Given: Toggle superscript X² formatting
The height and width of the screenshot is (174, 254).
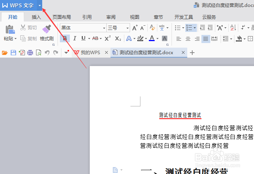Looking at the screenshot, I should [107, 38].
